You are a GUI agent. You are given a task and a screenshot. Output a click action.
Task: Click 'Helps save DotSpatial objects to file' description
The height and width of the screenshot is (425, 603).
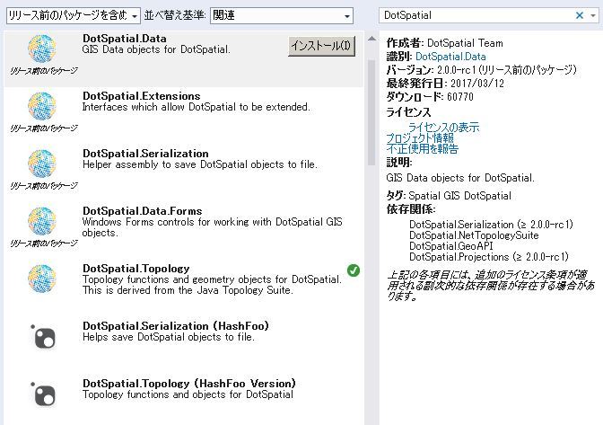pyautogui.click(x=169, y=337)
